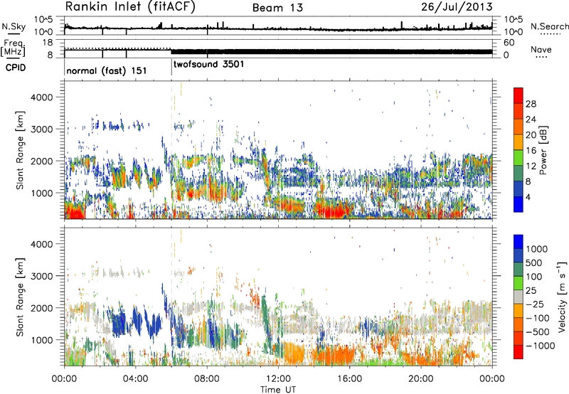Click the '08:00' time axis label

pyautogui.click(x=207, y=379)
